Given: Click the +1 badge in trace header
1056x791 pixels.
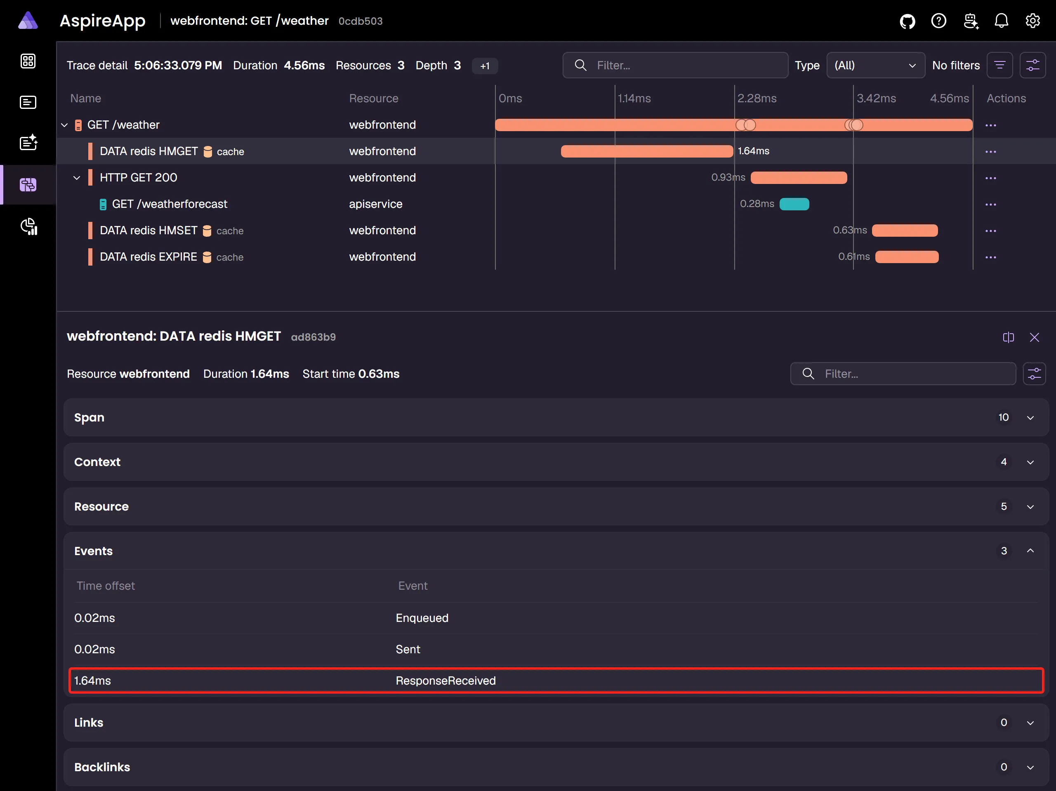Looking at the screenshot, I should tap(485, 66).
